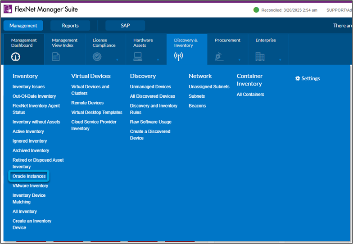The width and height of the screenshot is (353, 244).
Task: Open the Management Dashboard menu label
Action: [24, 42]
